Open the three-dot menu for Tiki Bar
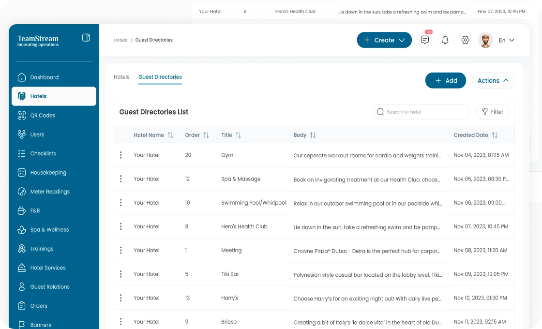This screenshot has width=542, height=329. coord(120,274)
